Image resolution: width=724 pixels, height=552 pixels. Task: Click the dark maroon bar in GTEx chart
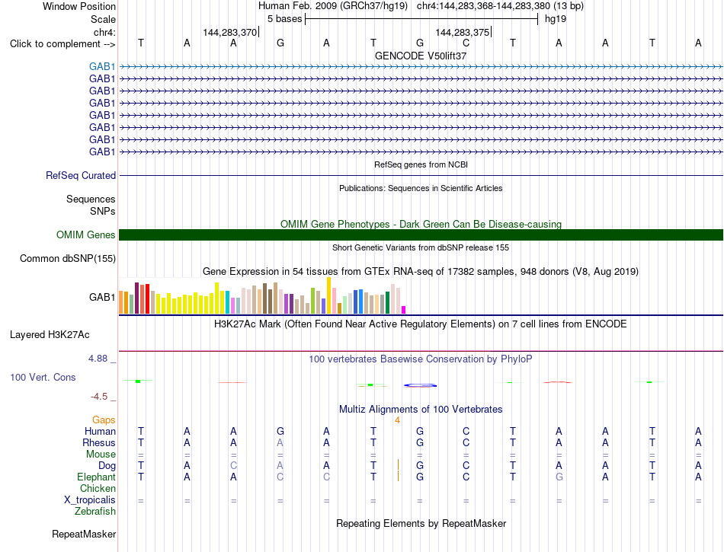[x=136, y=298]
